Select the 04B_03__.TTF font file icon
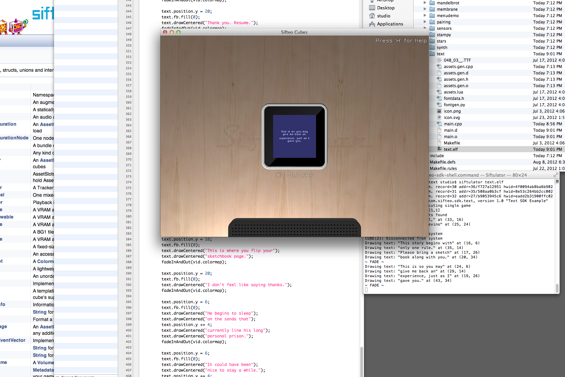The height and width of the screenshot is (377, 565). [439, 60]
